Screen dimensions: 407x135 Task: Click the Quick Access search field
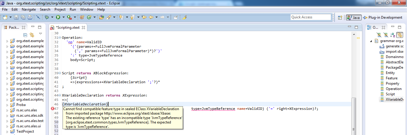(x=311, y=17)
